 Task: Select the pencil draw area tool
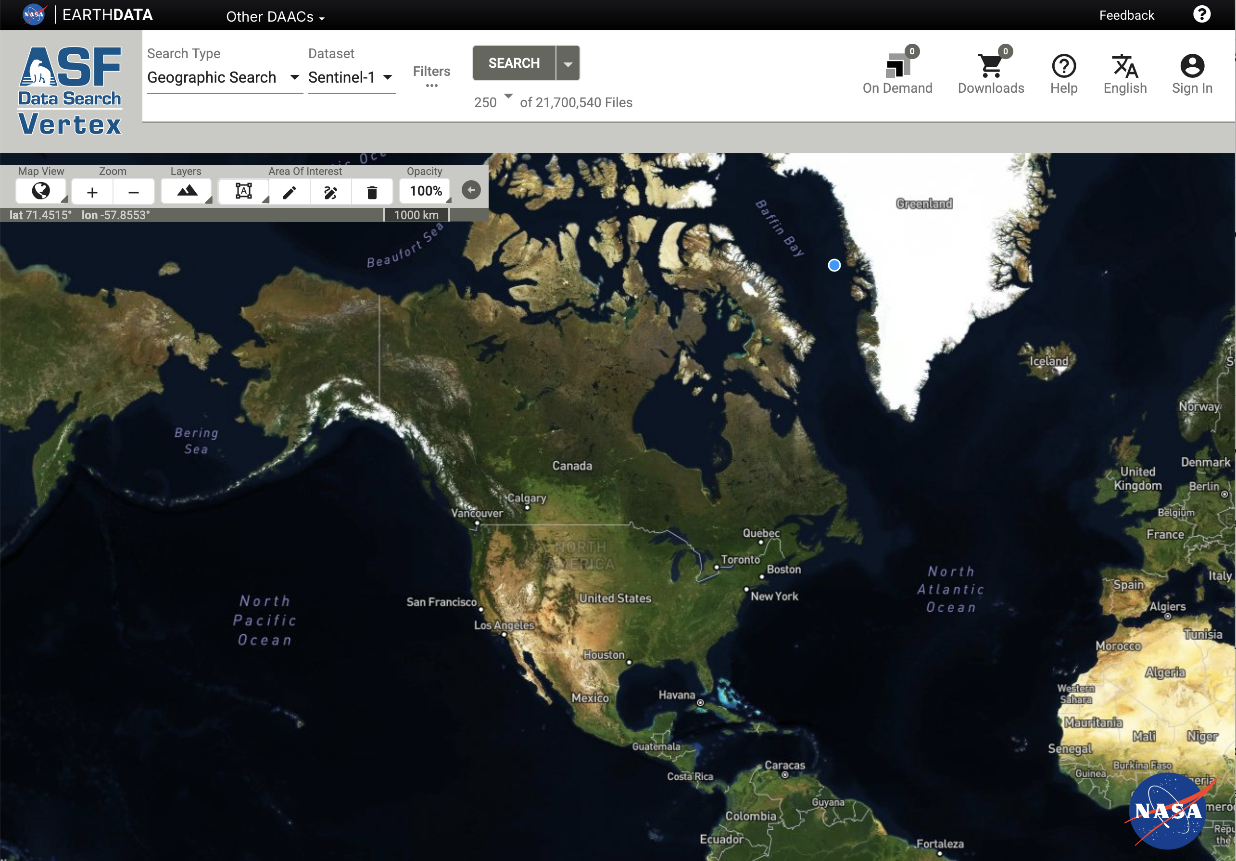289,192
